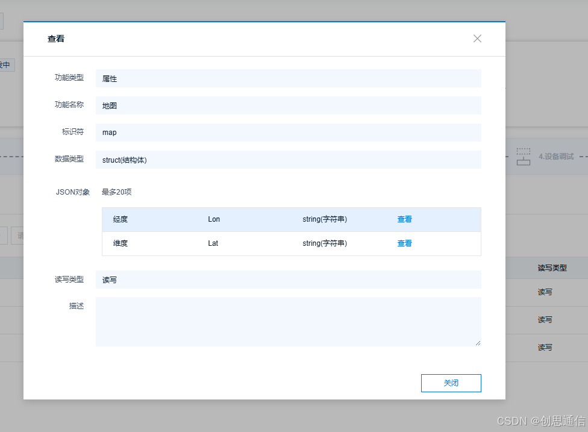The width and height of the screenshot is (588, 432).
Task: Click the text area resize handle corner
Action: [478, 343]
